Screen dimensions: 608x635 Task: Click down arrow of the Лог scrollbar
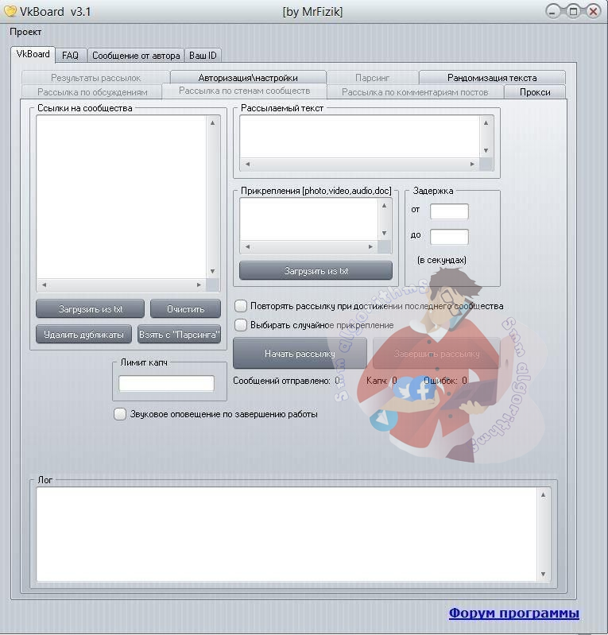point(543,575)
